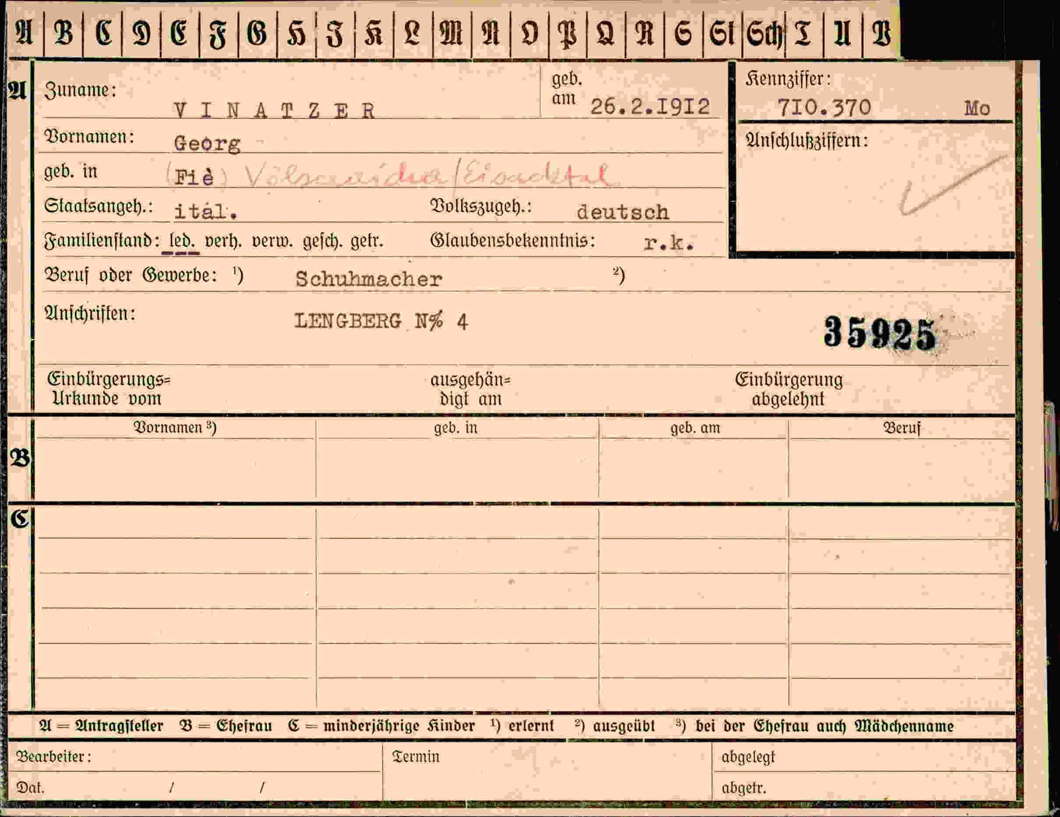Click the 'abgelegt' label
The image size is (1060, 817).
(x=748, y=757)
